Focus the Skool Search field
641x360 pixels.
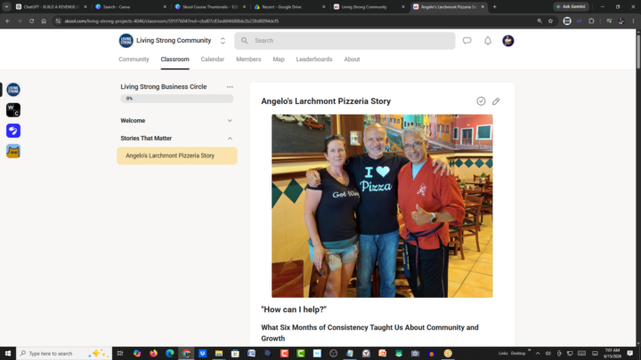tap(345, 41)
